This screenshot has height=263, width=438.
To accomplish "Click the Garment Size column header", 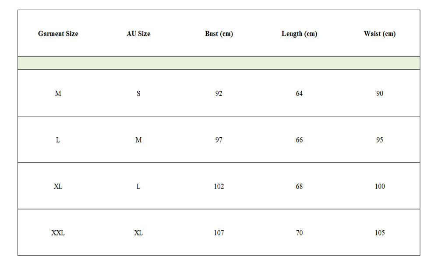I will click(58, 34).
